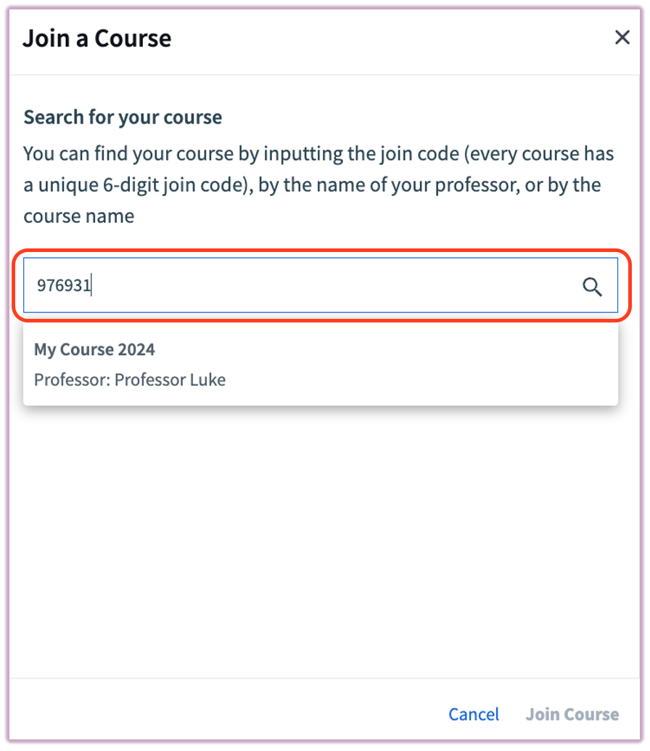Click the magnifying glass search icon

coord(592,287)
